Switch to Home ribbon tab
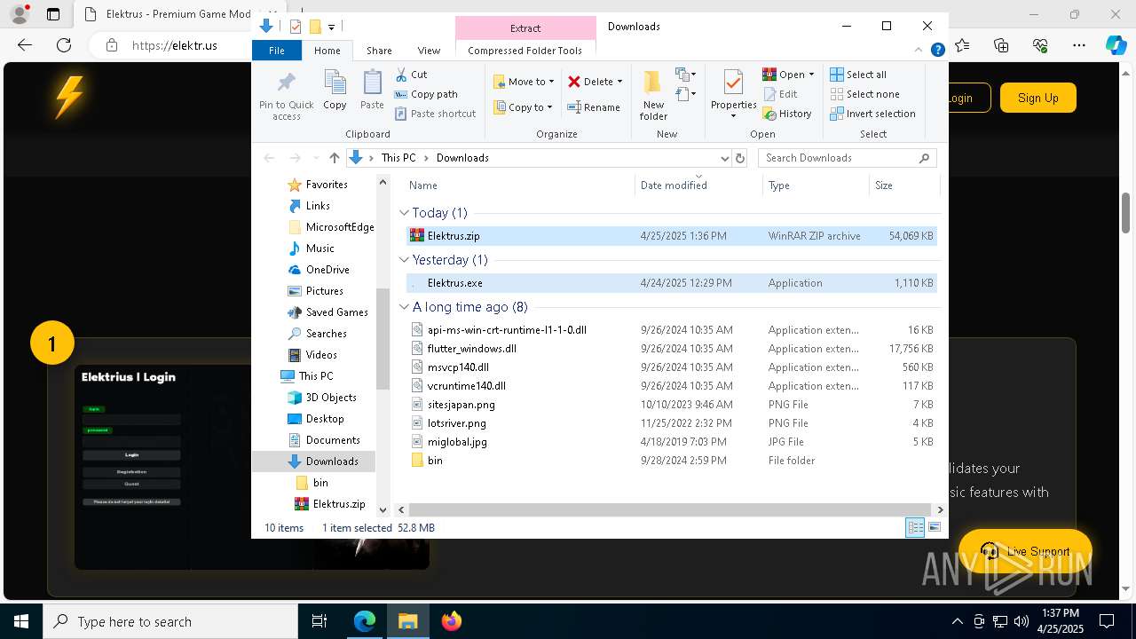This screenshot has height=639, width=1136. coord(327,51)
